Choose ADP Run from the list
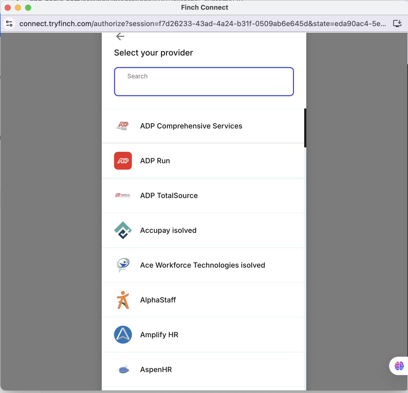The image size is (408, 393). tap(155, 161)
